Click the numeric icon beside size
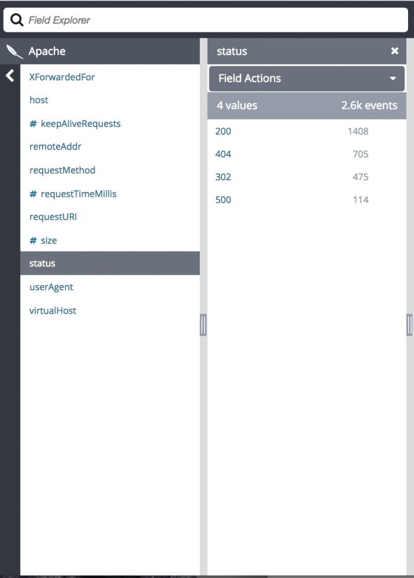 [33, 241]
